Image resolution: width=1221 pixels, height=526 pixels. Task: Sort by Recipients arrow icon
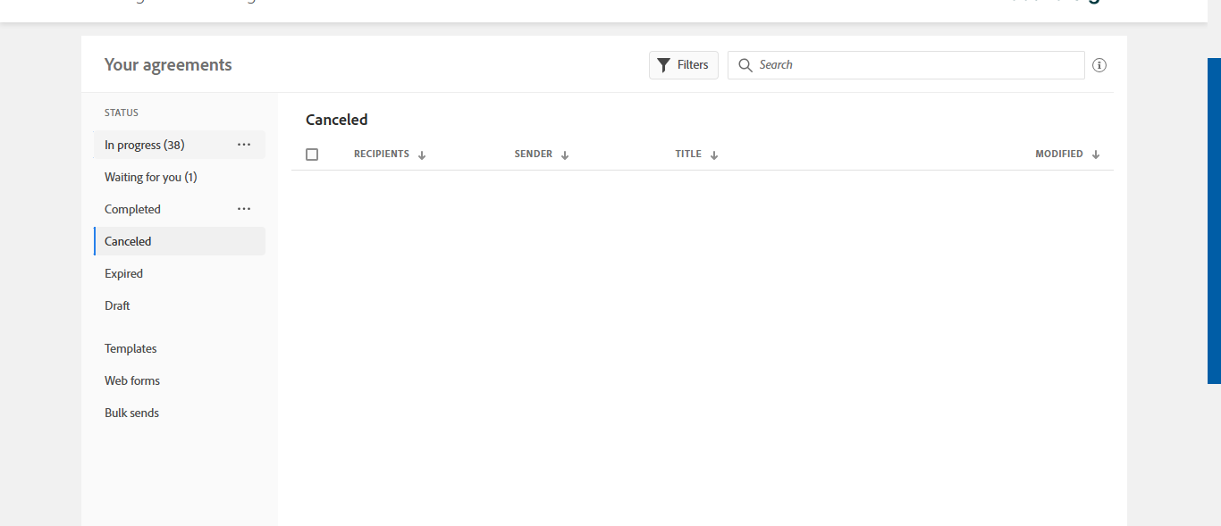pos(422,154)
